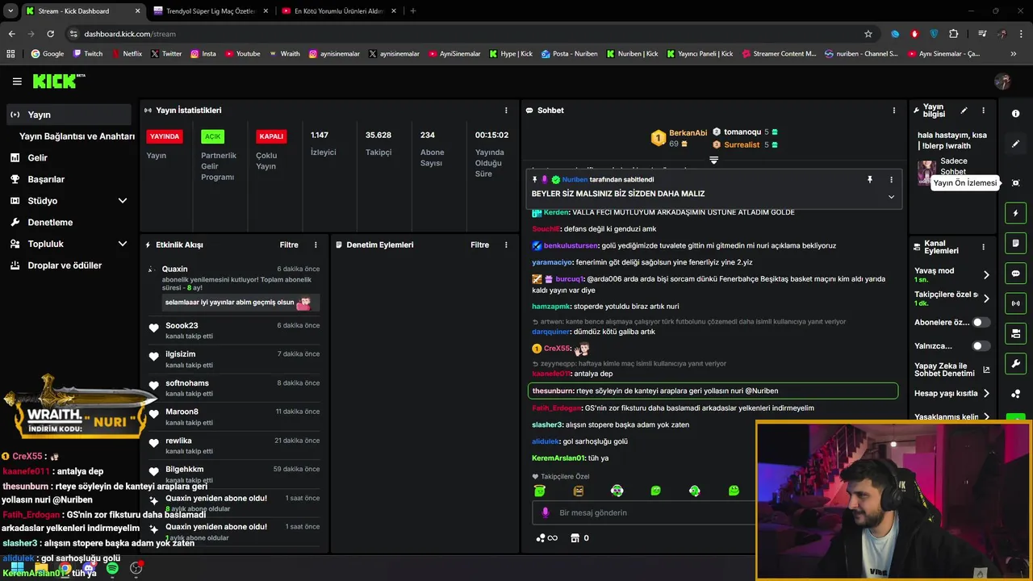Open the hamburger menu next to Kick logo
This screenshot has height=581, width=1033.
click(x=17, y=82)
